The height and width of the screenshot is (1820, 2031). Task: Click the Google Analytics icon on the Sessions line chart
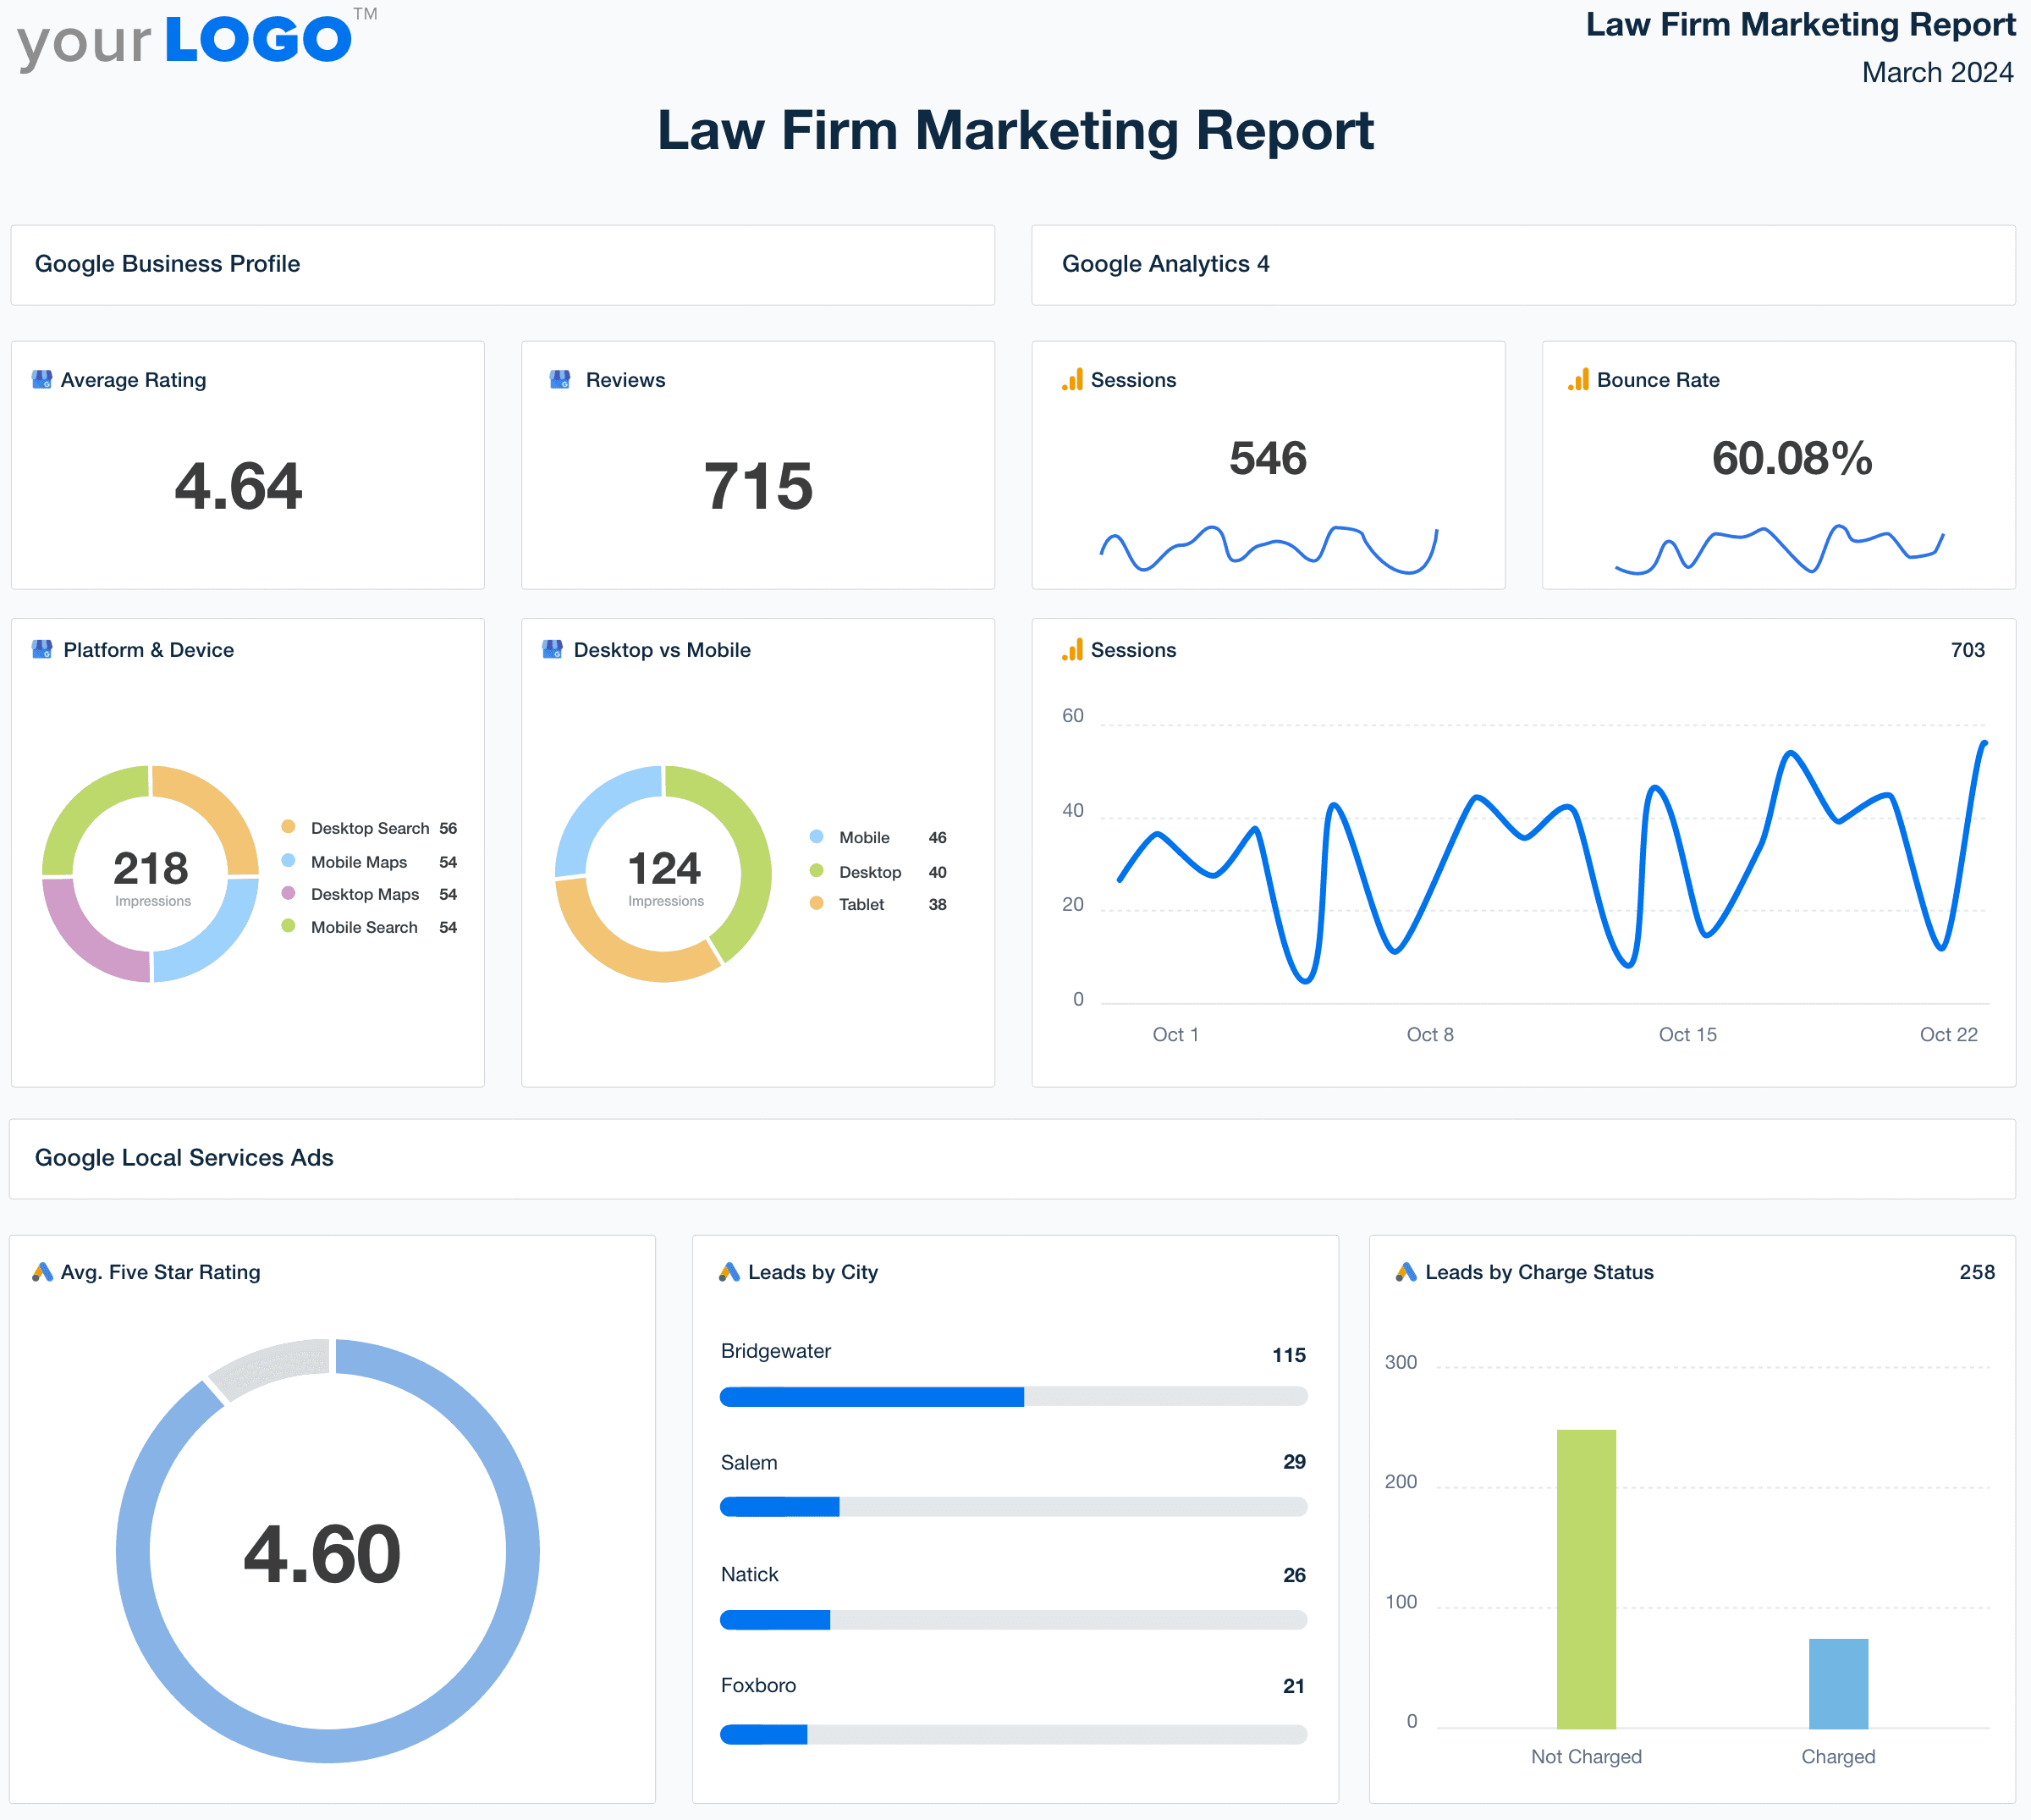coord(1071,649)
